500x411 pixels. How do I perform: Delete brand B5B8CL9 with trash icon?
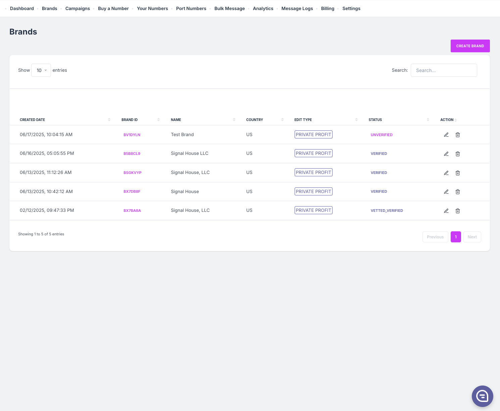point(458,154)
